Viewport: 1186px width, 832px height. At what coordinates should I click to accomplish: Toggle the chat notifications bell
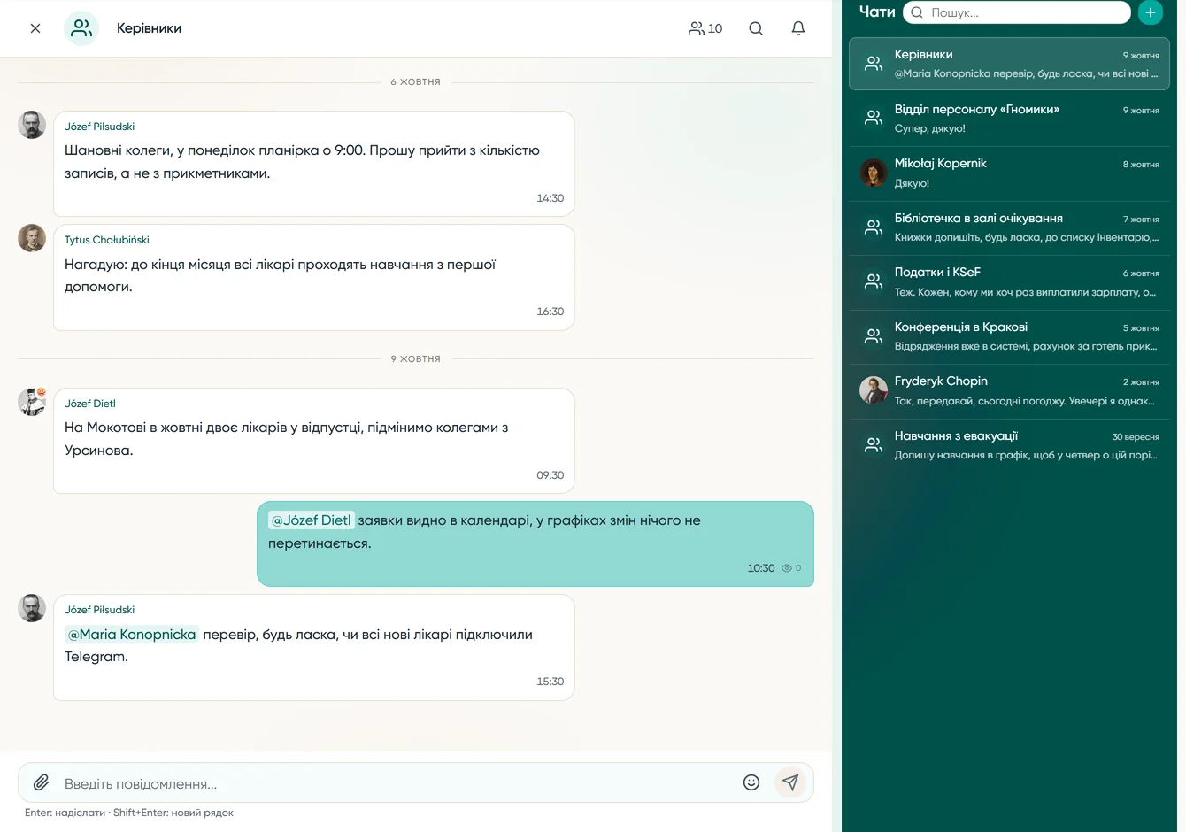[798, 28]
